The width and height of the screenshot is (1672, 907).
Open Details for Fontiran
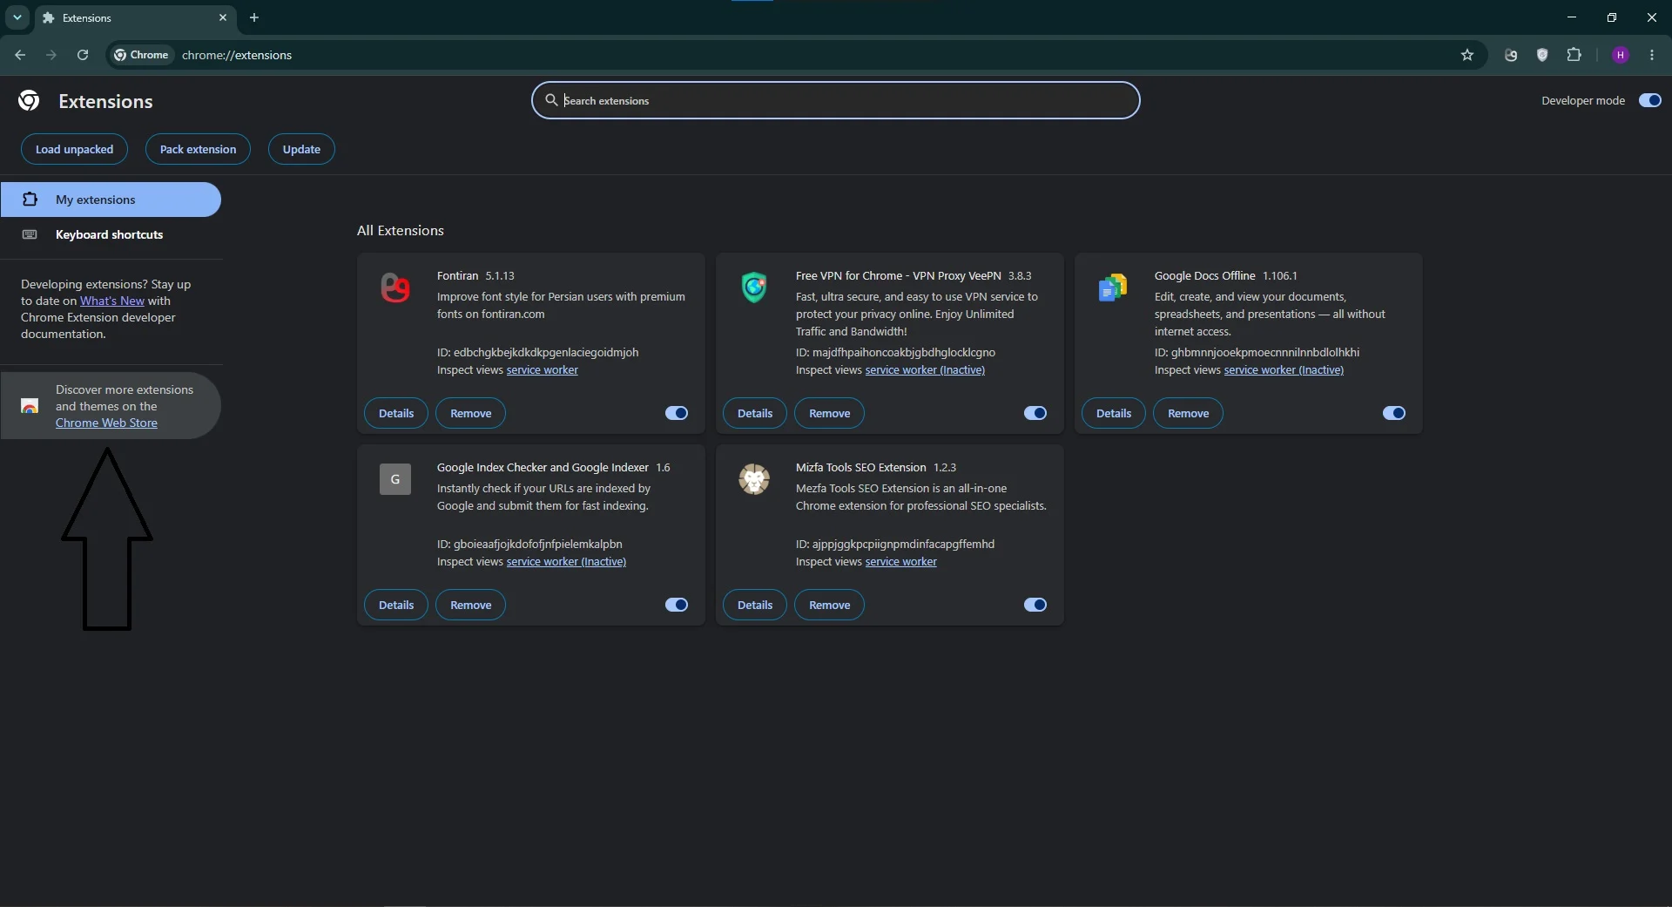(x=396, y=413)
